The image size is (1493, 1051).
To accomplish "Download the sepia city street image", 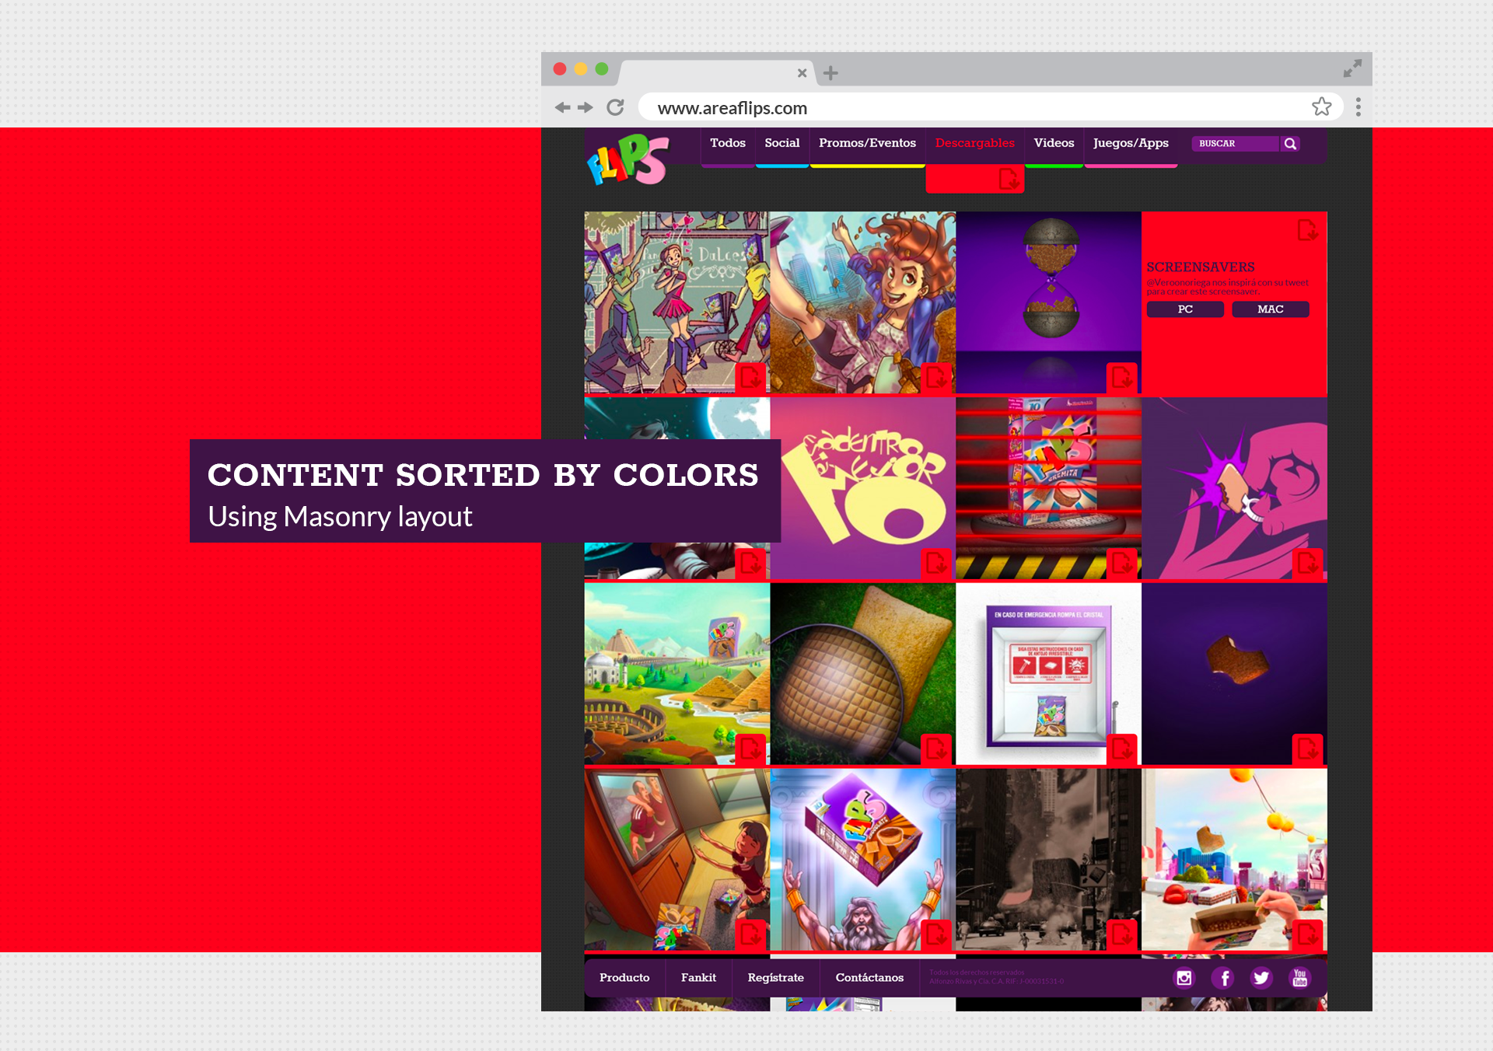I will click(x=1122, y=935).
